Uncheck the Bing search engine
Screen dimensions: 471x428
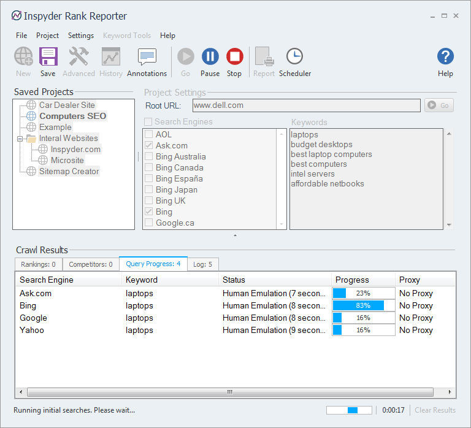click(x=148, y=212)
